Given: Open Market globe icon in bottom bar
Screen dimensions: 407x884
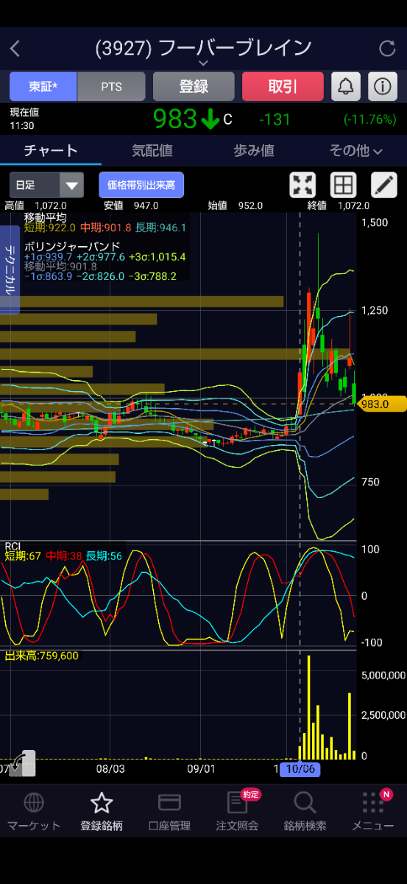Looking at the screenshot, I should [x=33, y=802].
